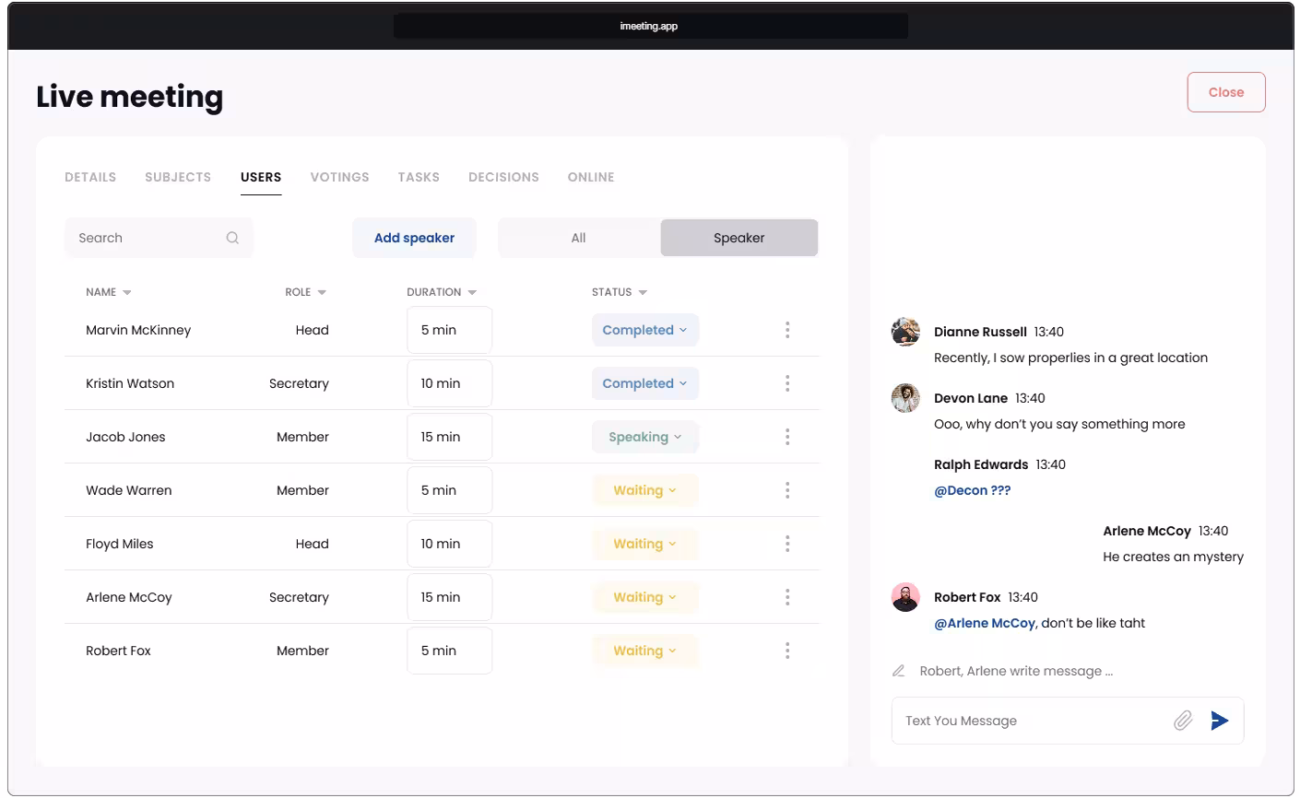Open Robert Fox's Waiting status dropdown
Screen dimensions: 1300x798
pos(644,651)
